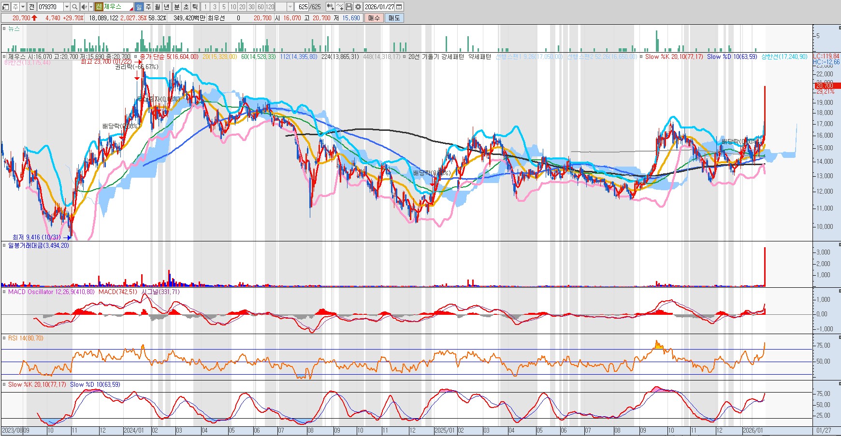Click the square marker of MACD Oscillator panel

coord(4,292)
